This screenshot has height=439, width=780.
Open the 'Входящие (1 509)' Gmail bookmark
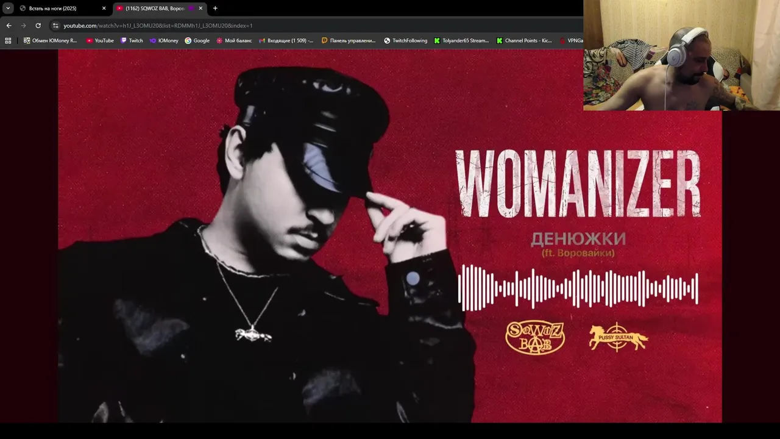click(x=286, y=41)
